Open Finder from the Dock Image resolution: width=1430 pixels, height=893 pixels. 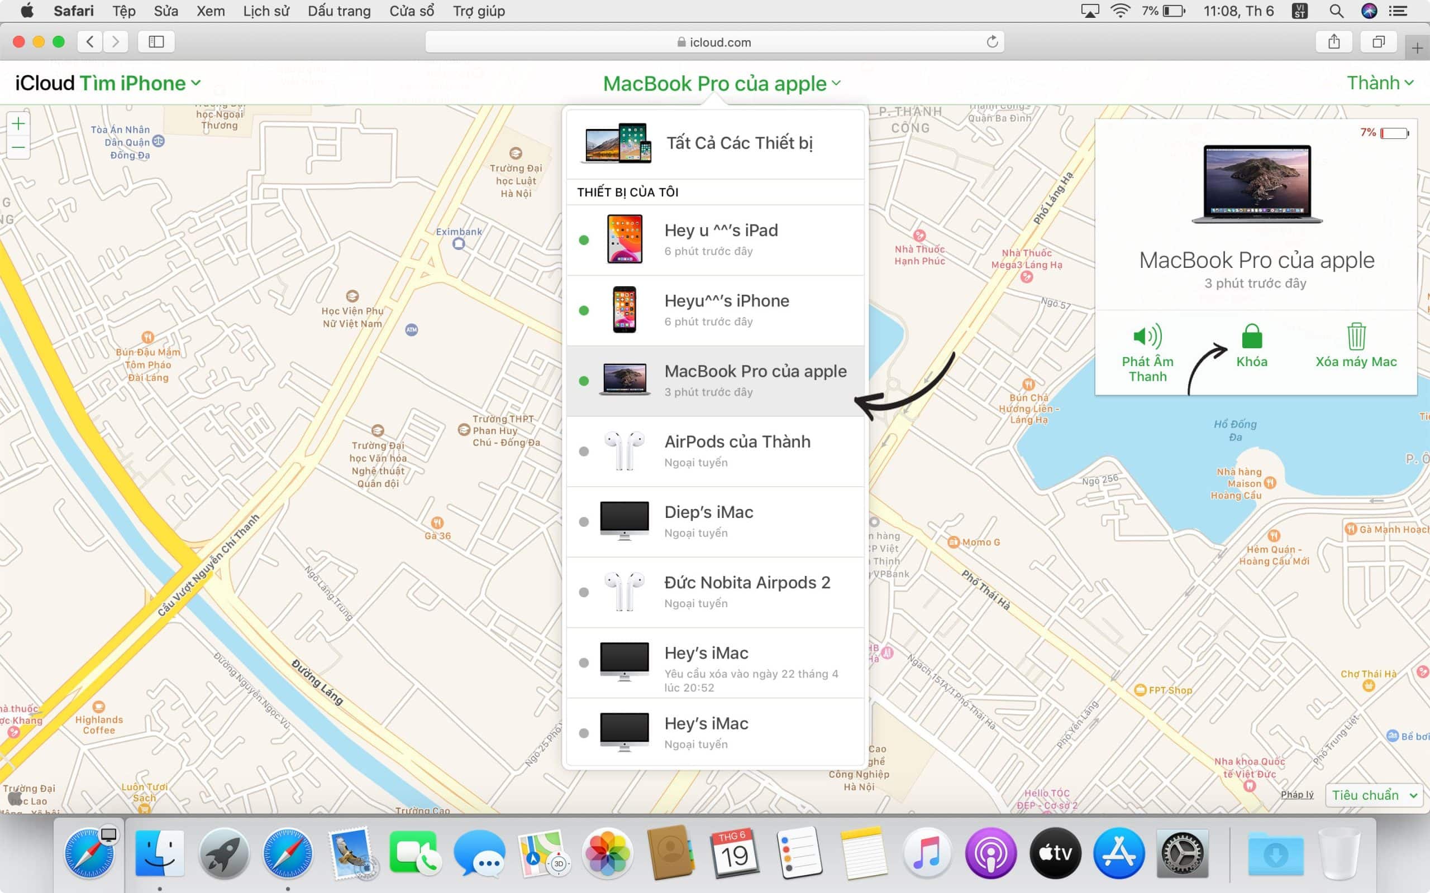159,853
